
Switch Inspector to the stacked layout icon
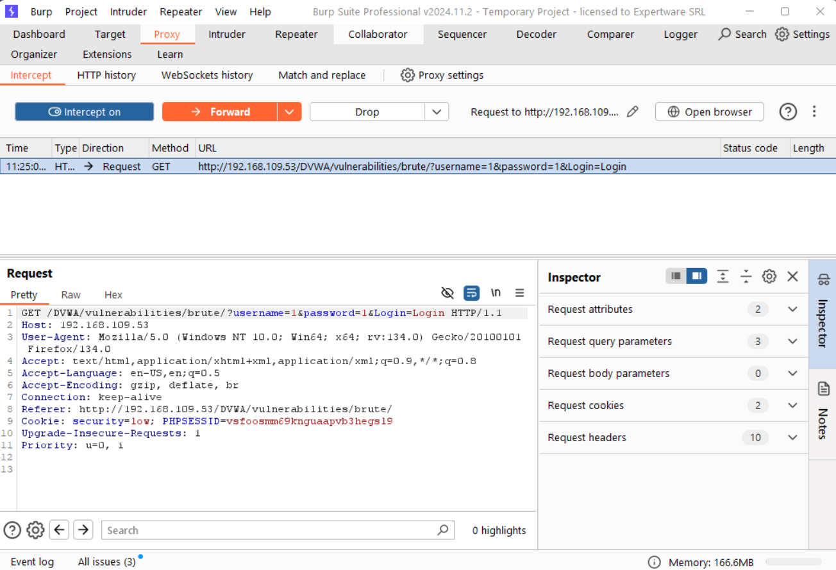click(676, 276)
